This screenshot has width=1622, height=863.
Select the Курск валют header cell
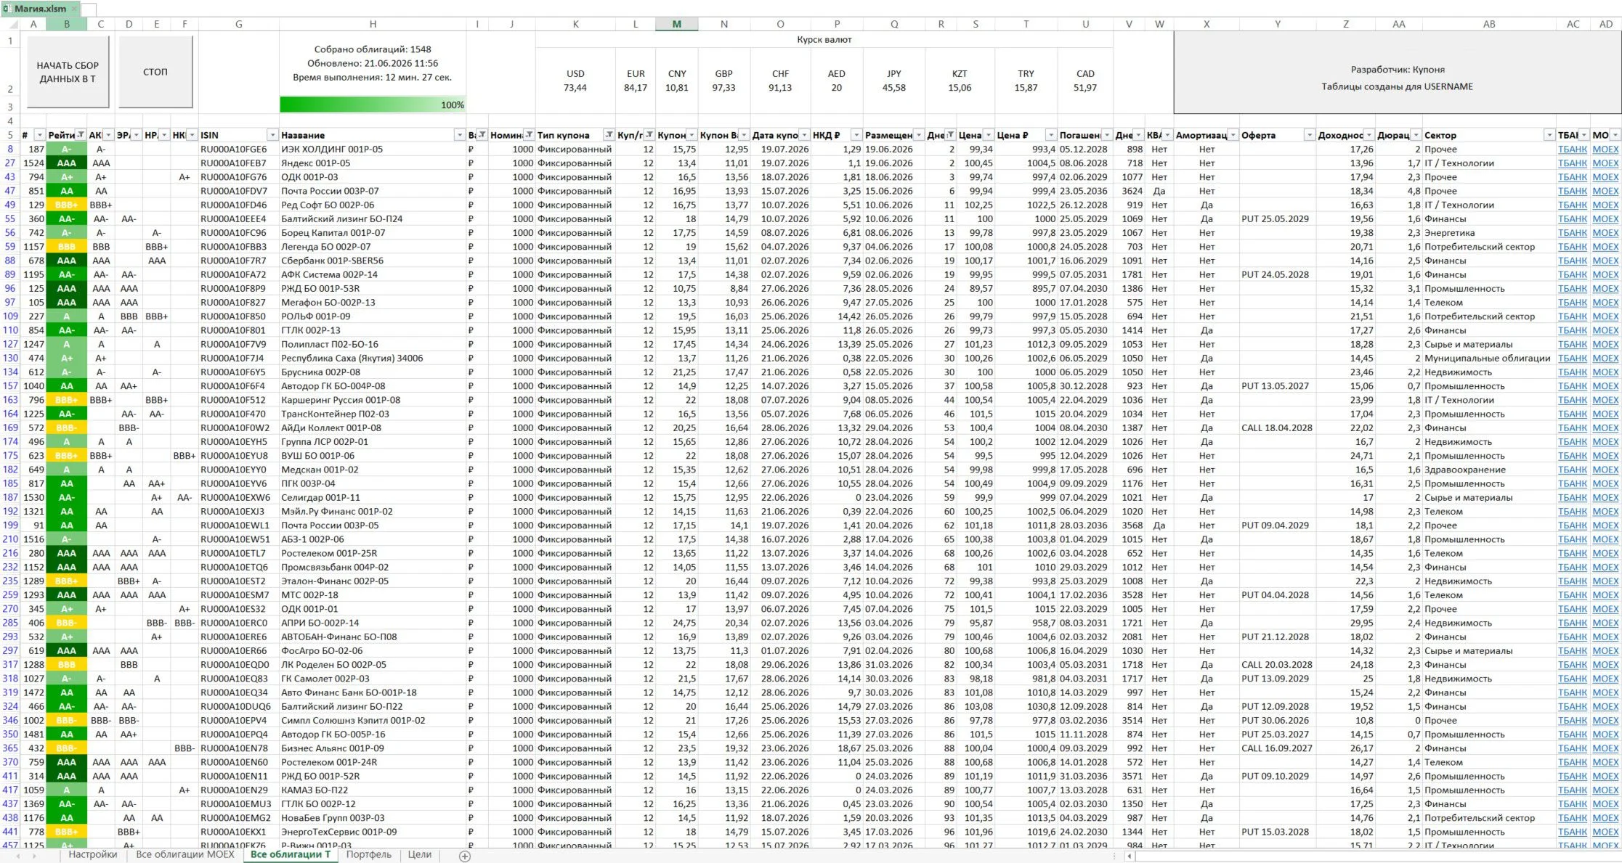coord(824,40)
